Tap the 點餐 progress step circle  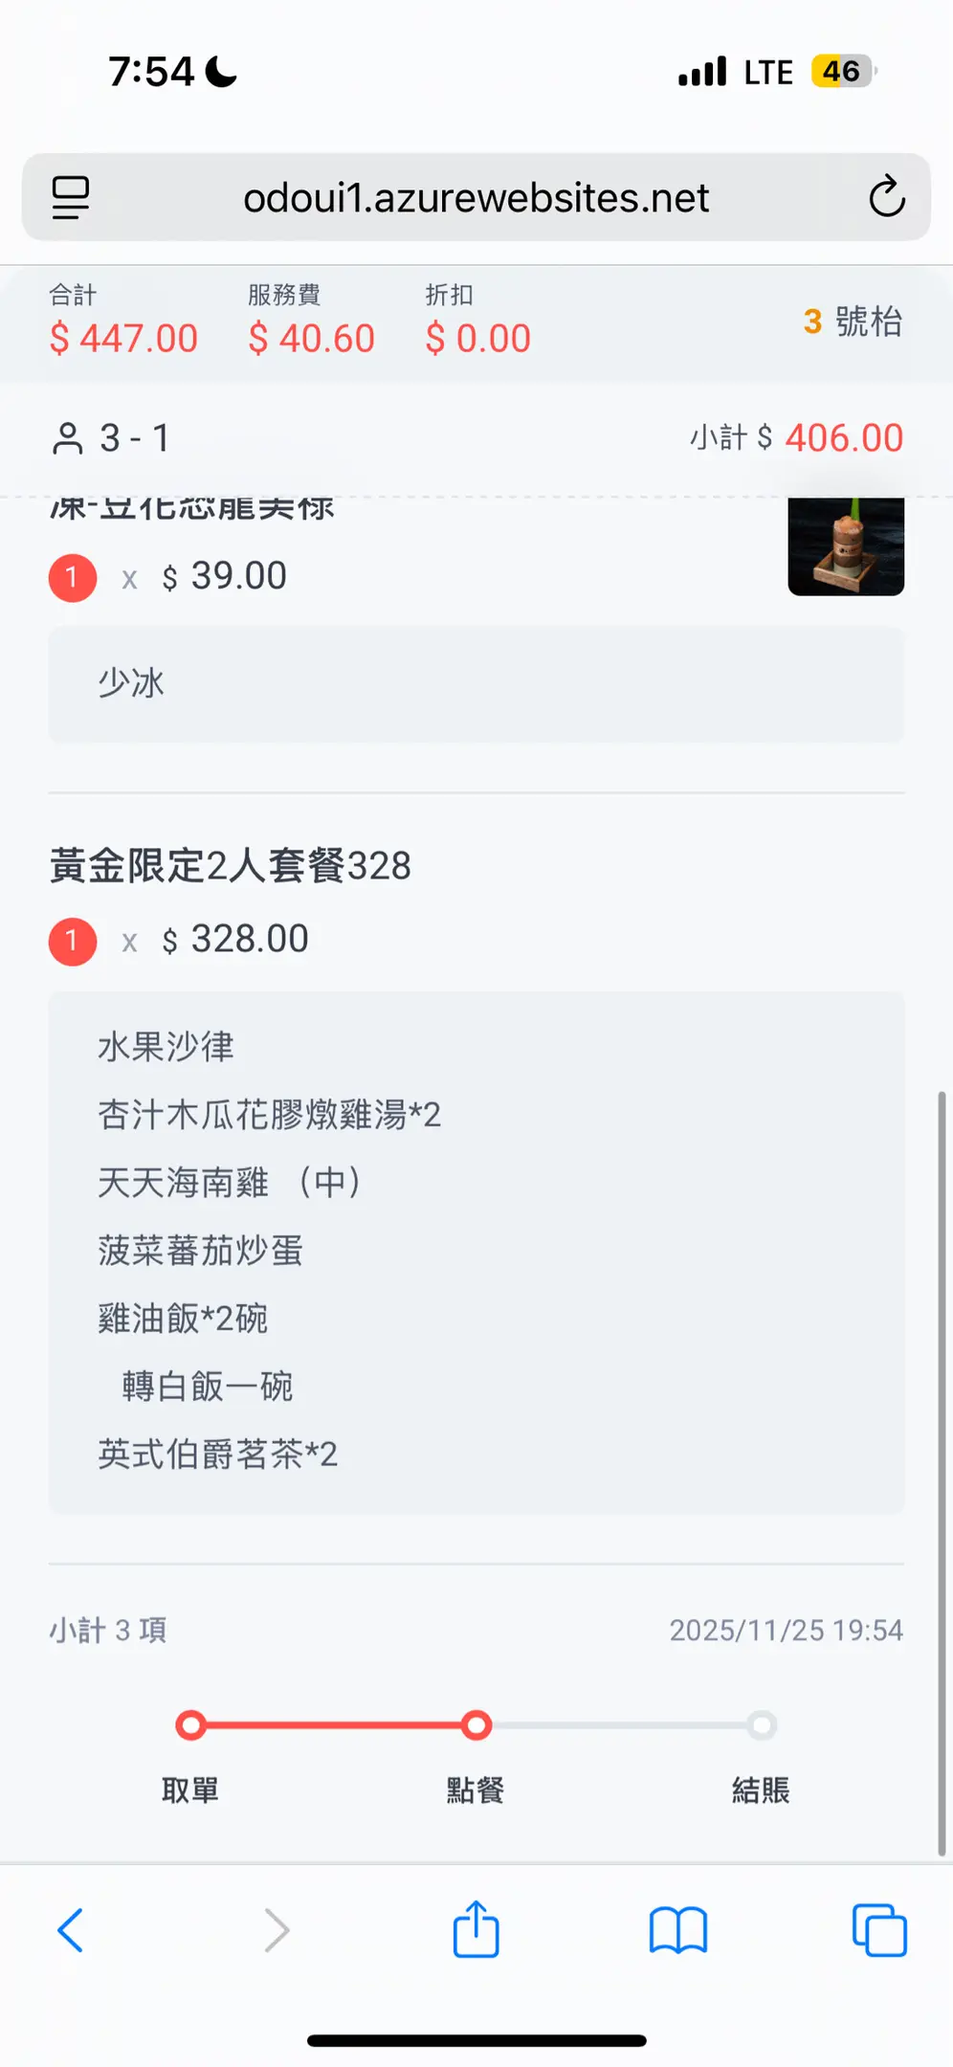(x=476, y=1725)
